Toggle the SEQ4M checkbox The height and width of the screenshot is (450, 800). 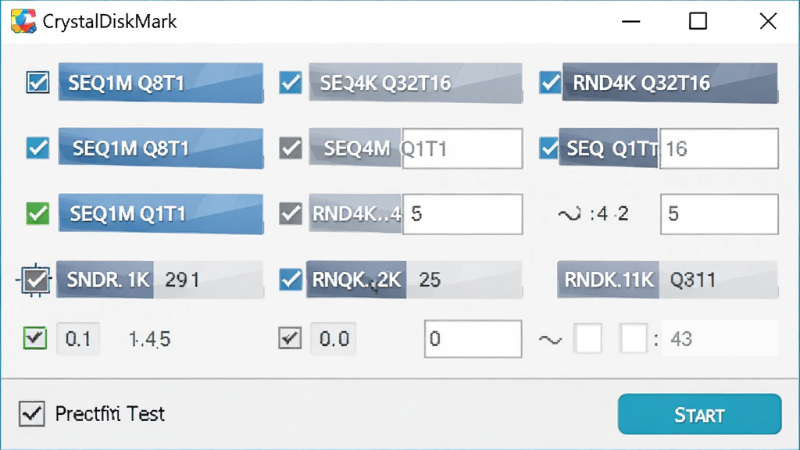coord(291,148)
